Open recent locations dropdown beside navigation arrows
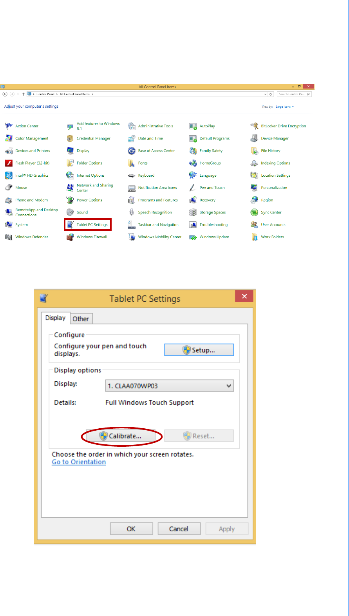 [x=18, y=94]
